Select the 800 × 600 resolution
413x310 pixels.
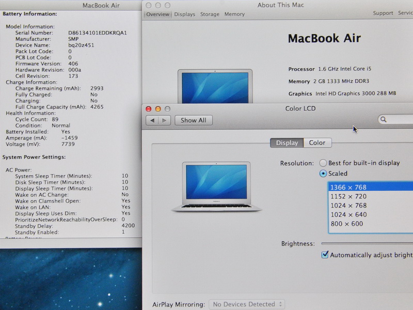tap(371, 224)
